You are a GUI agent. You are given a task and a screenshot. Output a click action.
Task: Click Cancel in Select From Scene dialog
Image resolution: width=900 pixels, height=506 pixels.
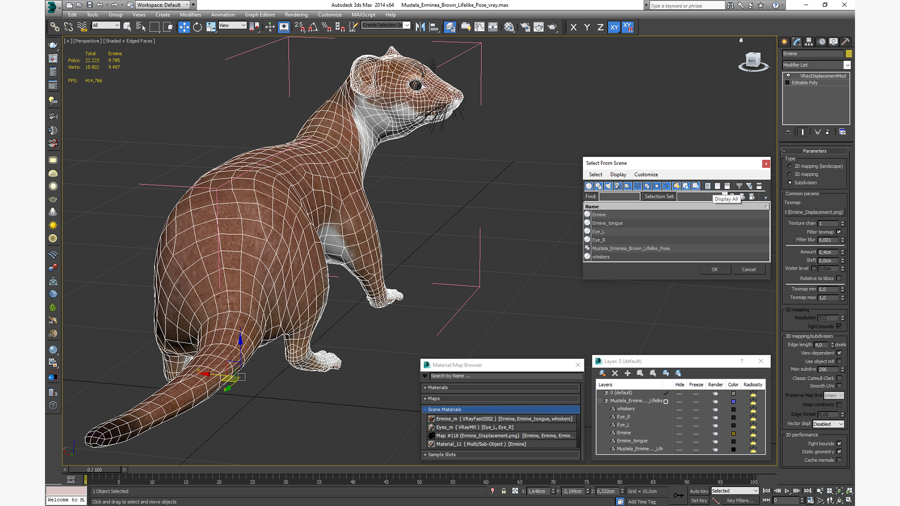point(749,270)
